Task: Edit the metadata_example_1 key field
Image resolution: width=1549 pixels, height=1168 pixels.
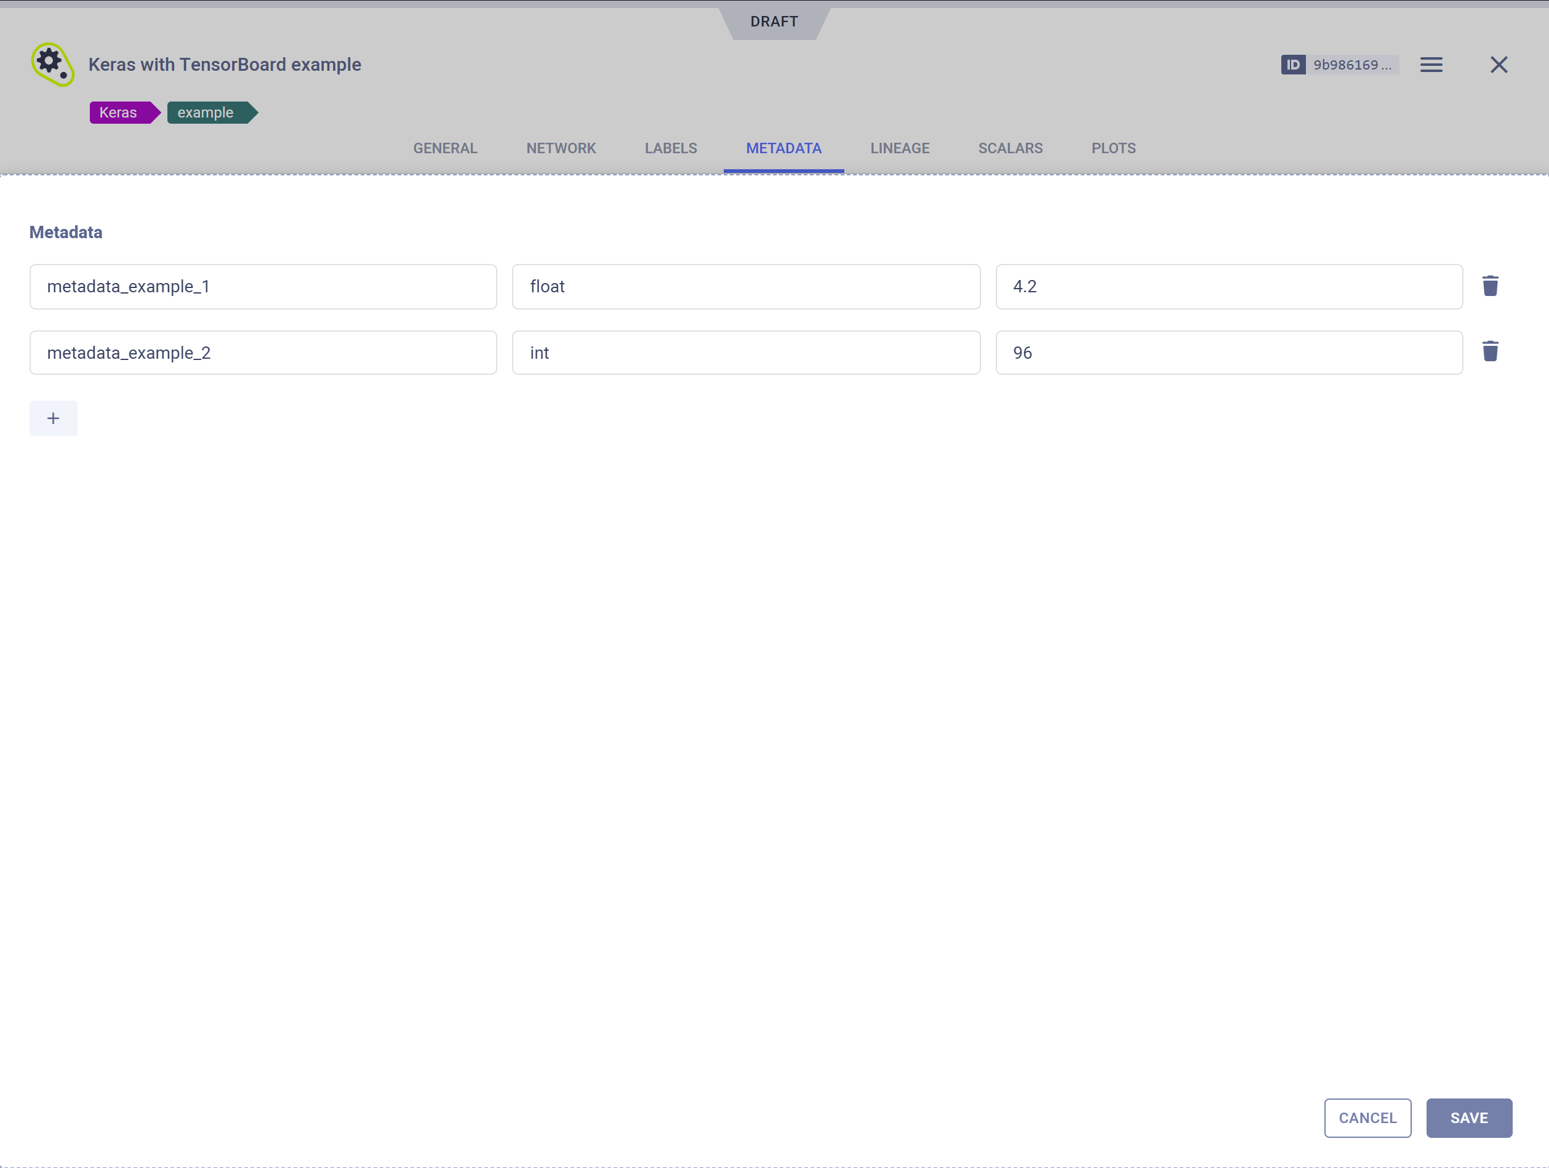Action: coord(263,286)
